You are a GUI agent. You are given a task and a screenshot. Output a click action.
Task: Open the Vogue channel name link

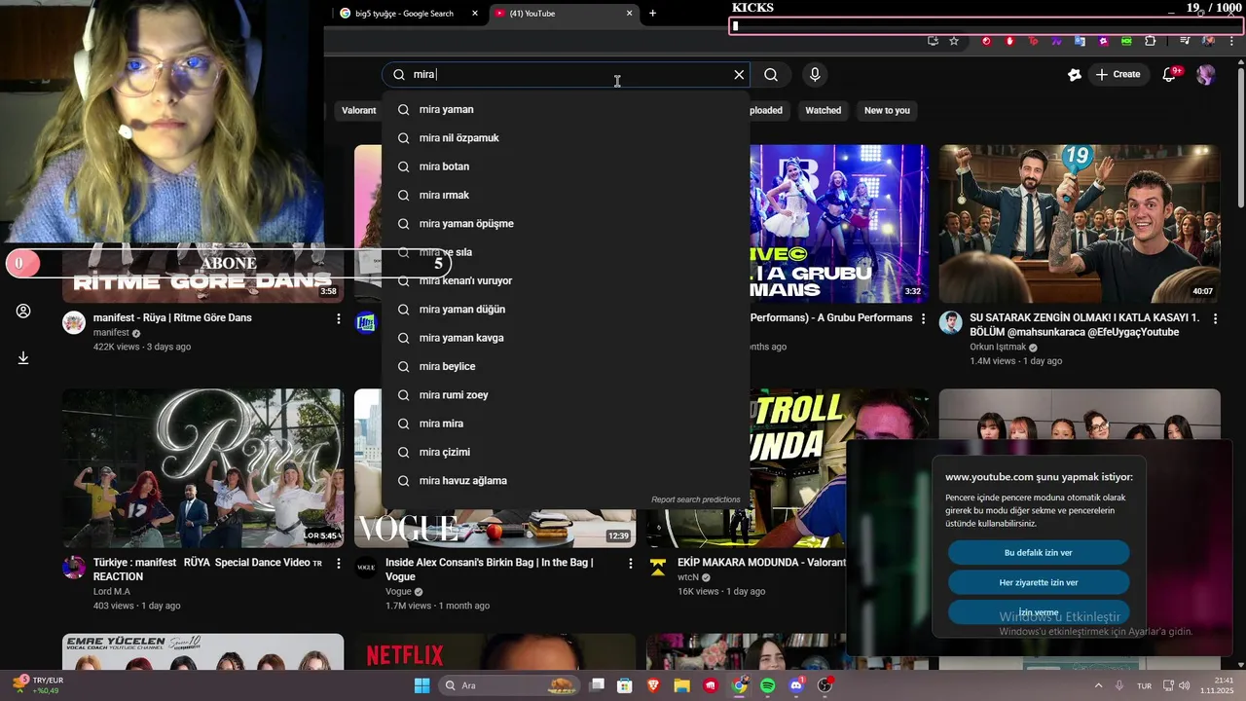pyautogui.click(x=398, y=591)
